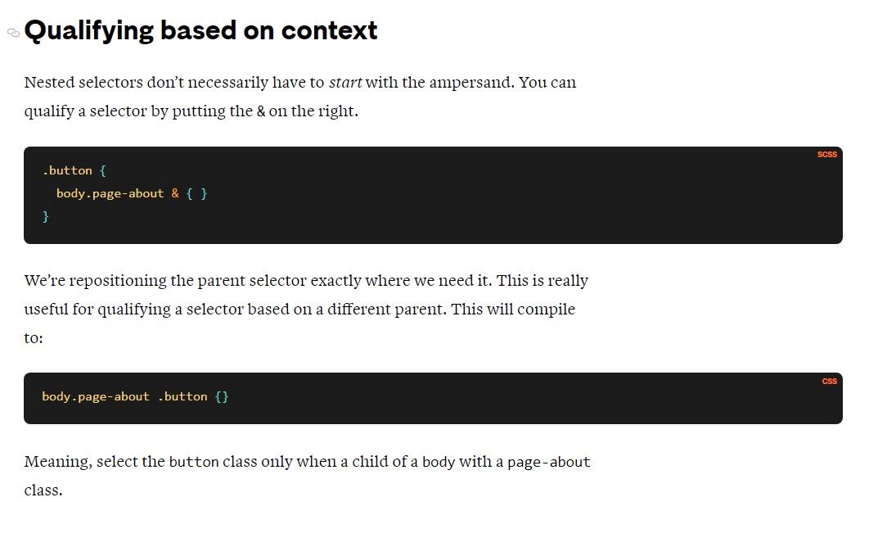Click the opening brace after '.button' in SCSS
This screenshot has width=878, height=538.
pos(102,170)
